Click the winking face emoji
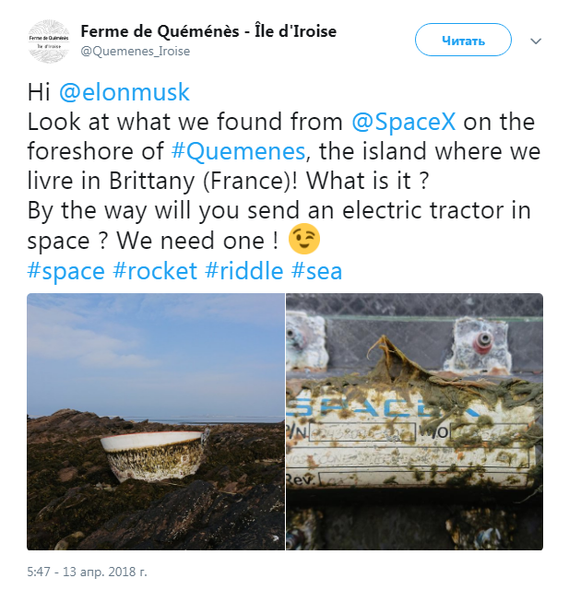Screen dimensions: 569x590 click(x=304, y=239)
